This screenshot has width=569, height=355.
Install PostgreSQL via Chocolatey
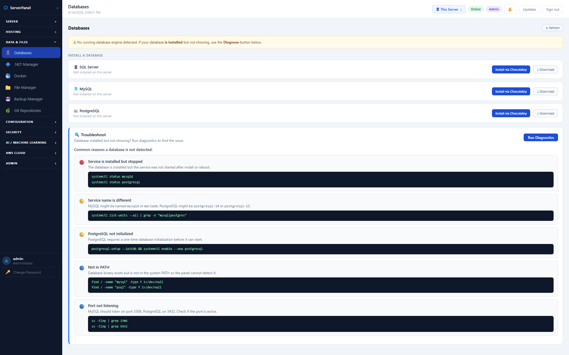coord(511,113)
